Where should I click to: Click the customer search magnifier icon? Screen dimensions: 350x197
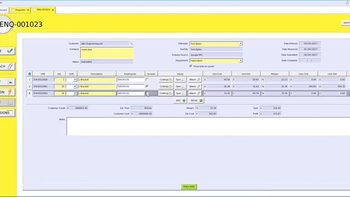[131, 44]
